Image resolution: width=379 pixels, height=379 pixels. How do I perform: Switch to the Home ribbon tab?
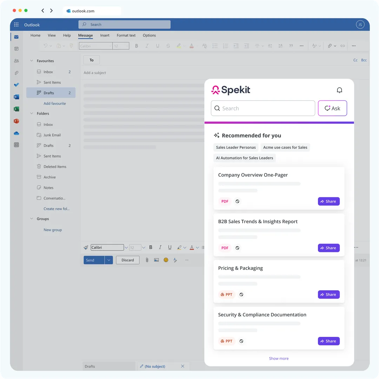coord(35,35)
